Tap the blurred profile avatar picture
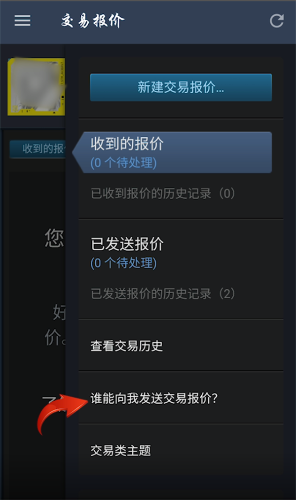This screenshot has width=296, height=500. [x=37, y=87]
